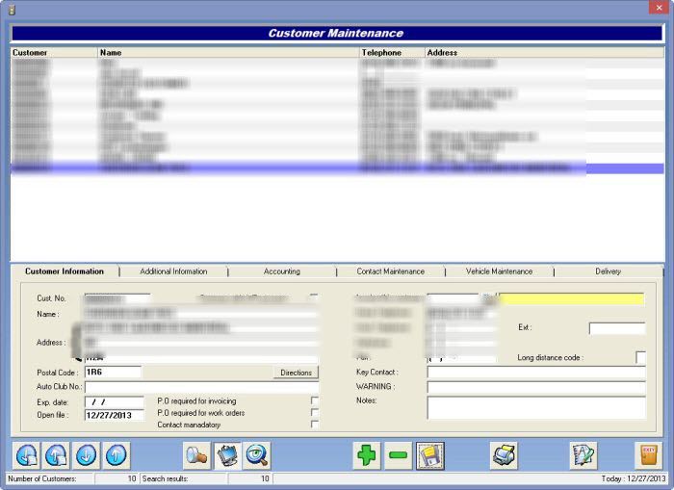Exit via the orange door icon
Image resolution: width=674 pixels, height=490 pixels.
click(648, 455)
